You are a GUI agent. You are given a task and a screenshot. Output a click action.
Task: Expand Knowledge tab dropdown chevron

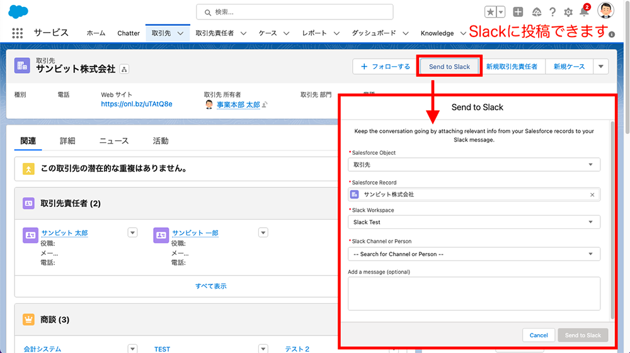(x=463, y=33)
